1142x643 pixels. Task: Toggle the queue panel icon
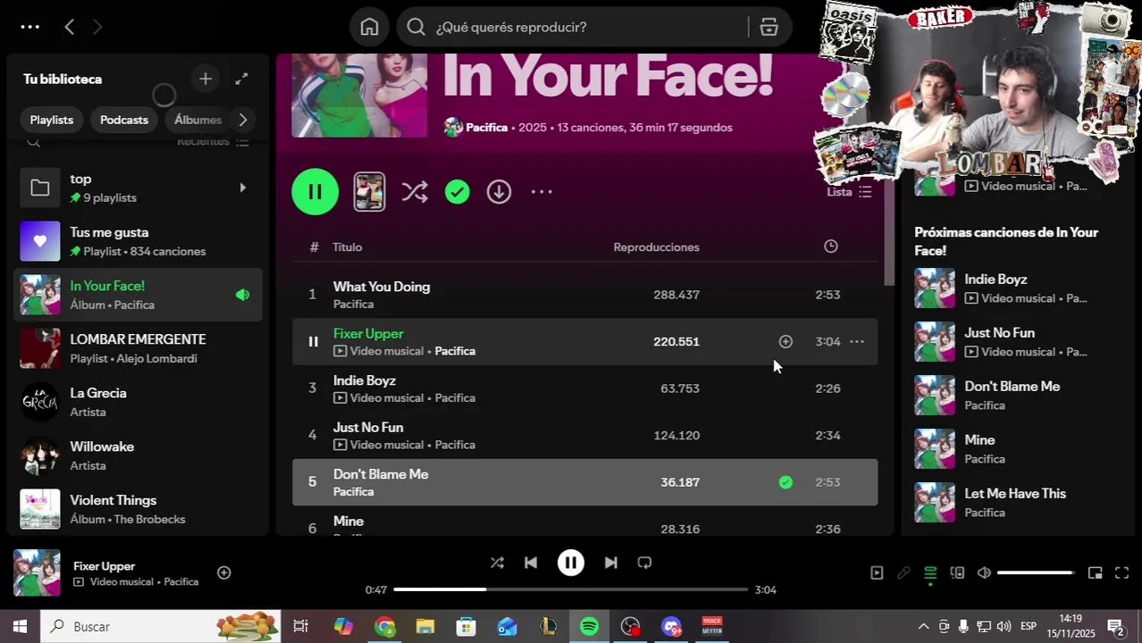930,572
